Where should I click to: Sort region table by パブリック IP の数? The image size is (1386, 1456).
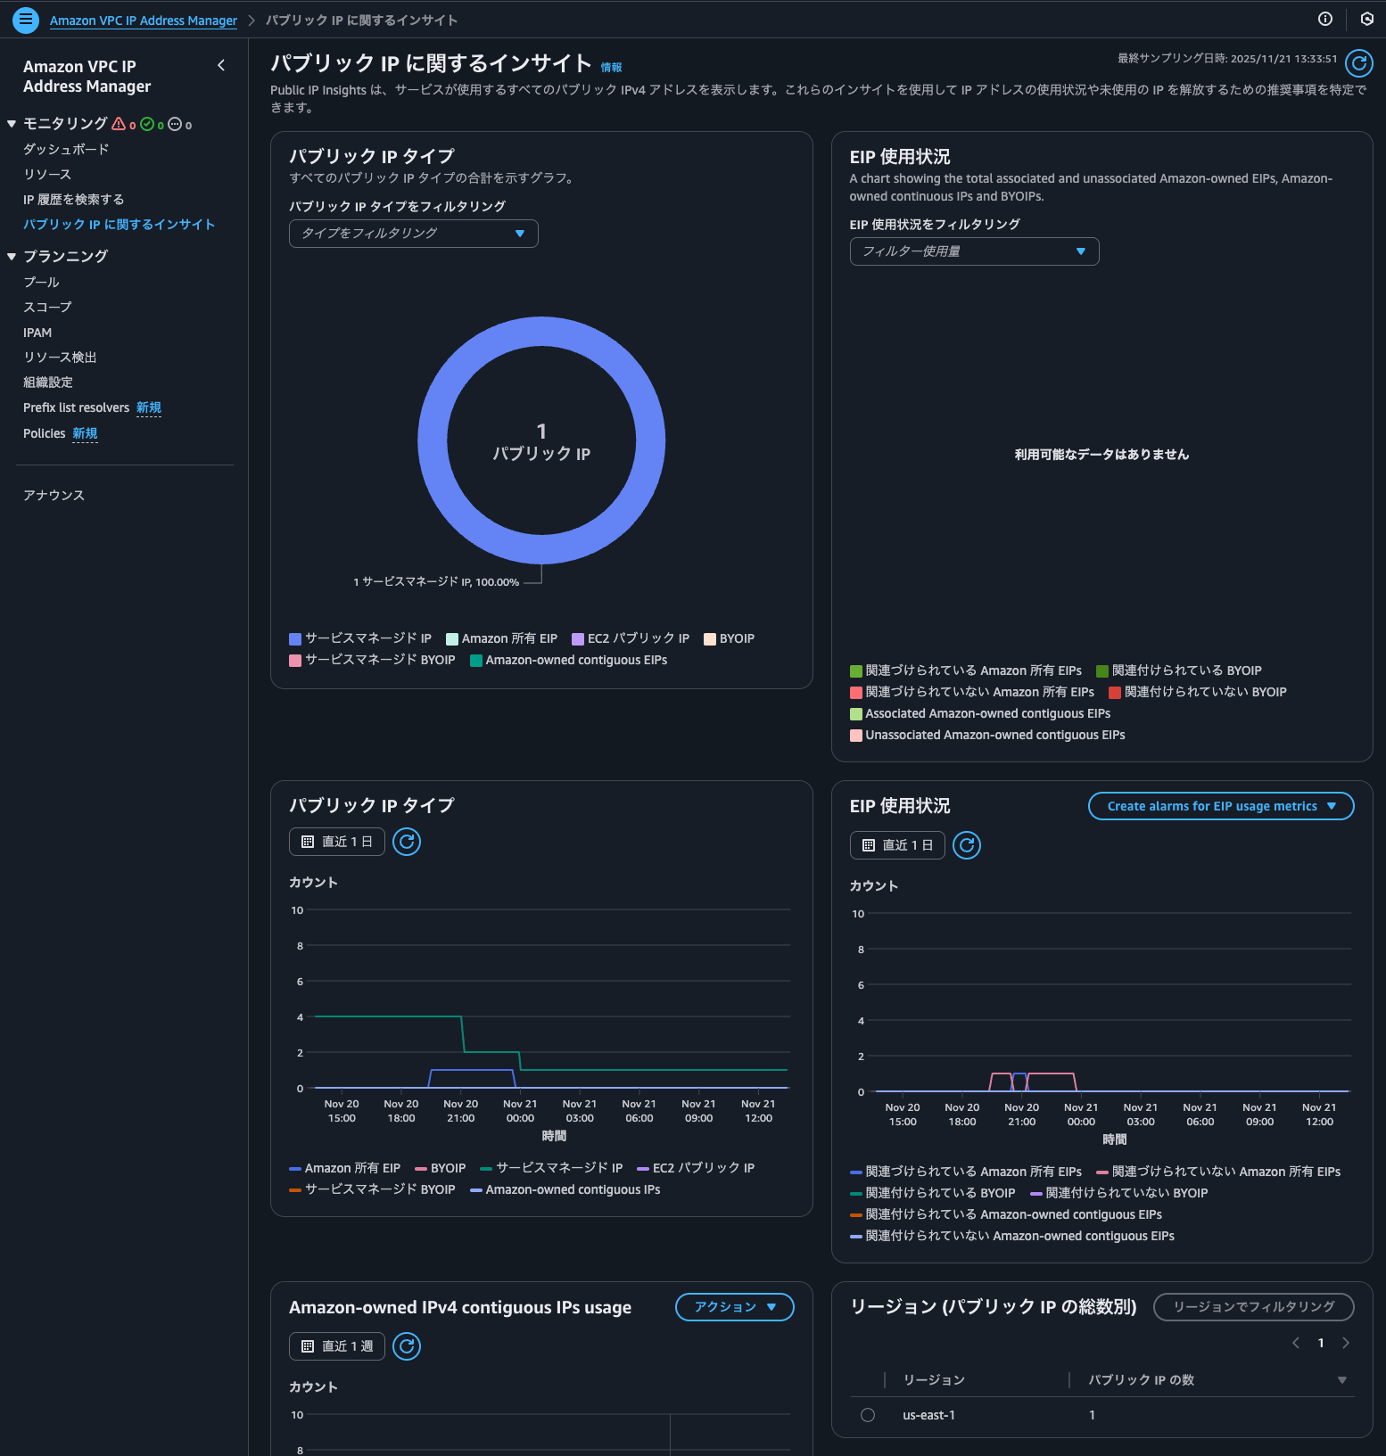click(x=1341, y=1380)
